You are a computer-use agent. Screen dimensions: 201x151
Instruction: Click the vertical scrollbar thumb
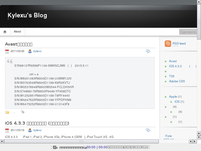tap(199, 22)
